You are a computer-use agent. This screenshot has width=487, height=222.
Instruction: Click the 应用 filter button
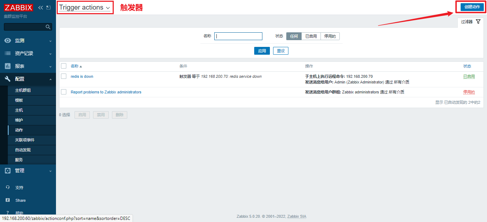coord(262,51)
